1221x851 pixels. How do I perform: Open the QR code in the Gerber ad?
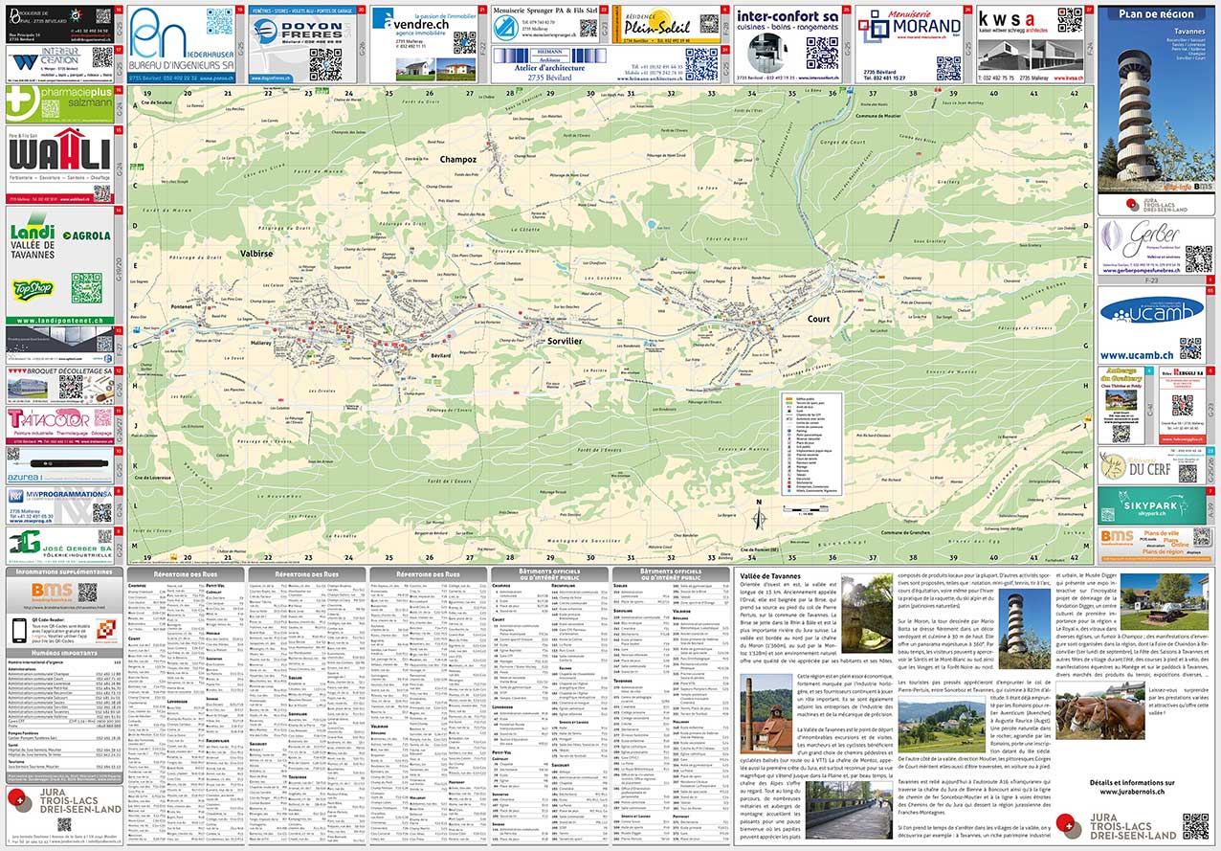coord(1198,259)
